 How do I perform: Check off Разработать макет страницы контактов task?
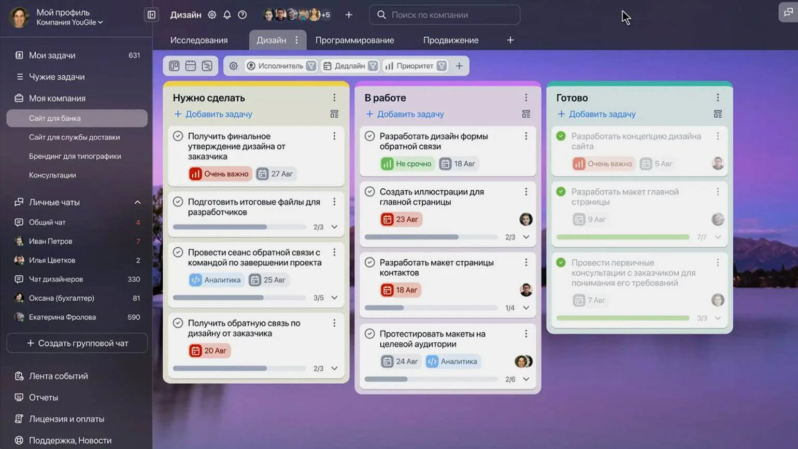point(369,262)
